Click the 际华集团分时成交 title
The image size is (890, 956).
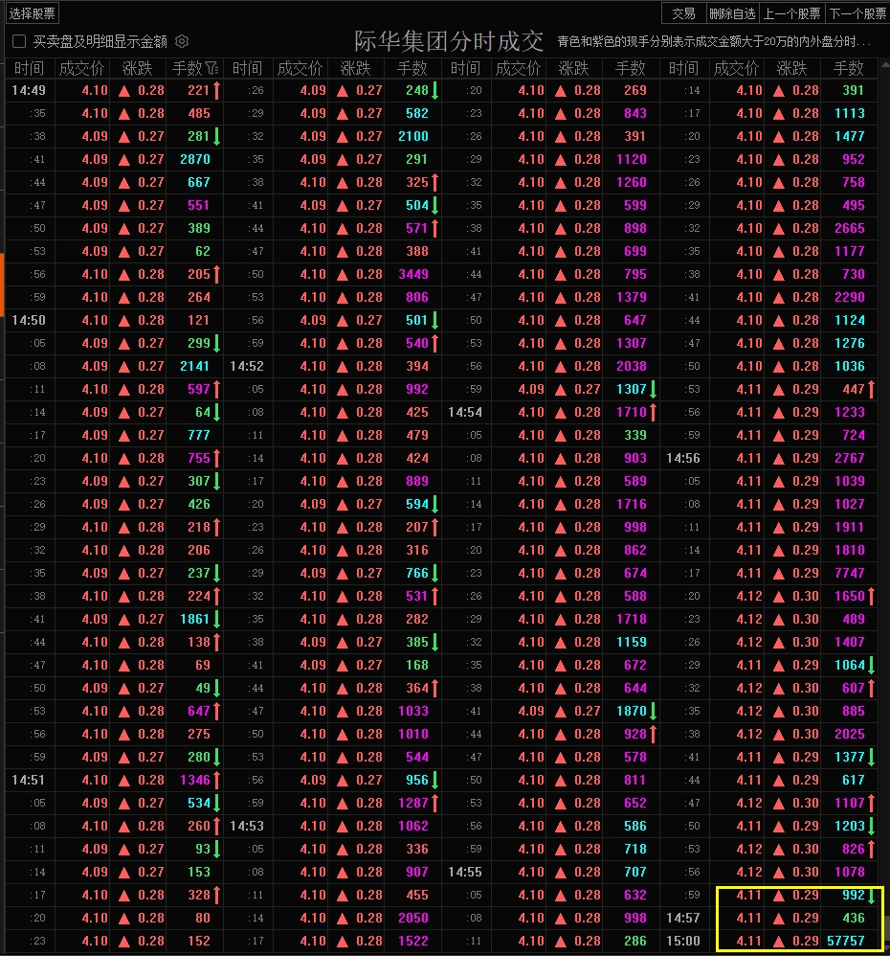449,41
